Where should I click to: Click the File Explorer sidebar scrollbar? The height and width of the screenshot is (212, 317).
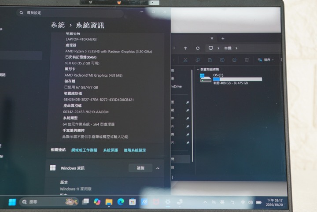[192, 115]
